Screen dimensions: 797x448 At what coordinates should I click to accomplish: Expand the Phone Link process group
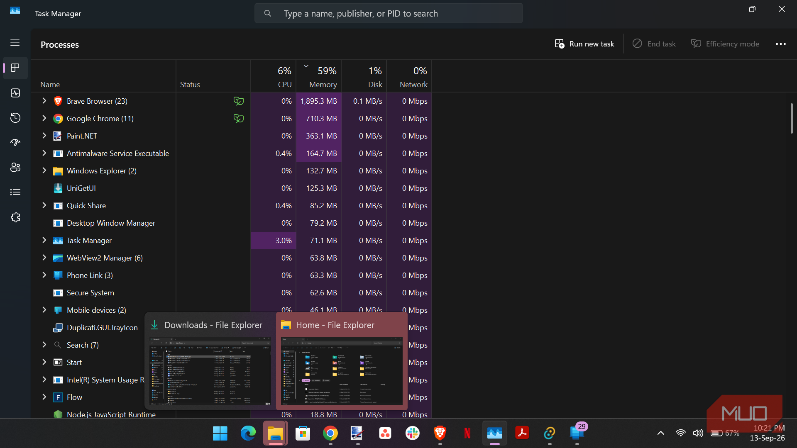[44, 275]
